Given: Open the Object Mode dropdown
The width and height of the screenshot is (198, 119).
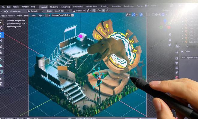Looking at the screenshot, I should [x=8, y=16].
